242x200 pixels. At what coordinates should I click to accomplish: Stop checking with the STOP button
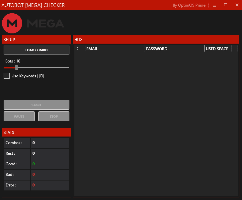coord(54,116)
